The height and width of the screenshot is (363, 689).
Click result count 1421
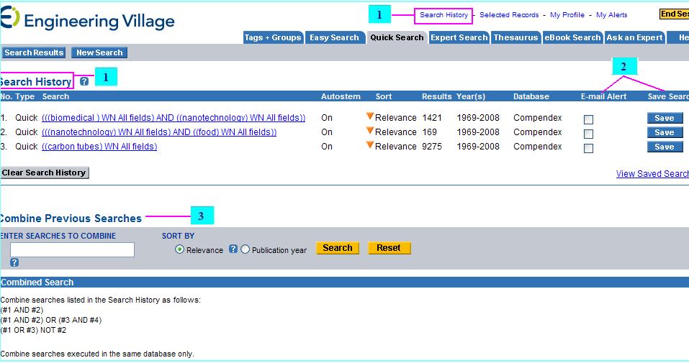click(x=432, y=118)
